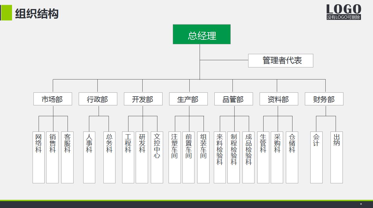Screen dimensions: 373x208
Task: Select the 资料部 department box
Action: point(279,99)
